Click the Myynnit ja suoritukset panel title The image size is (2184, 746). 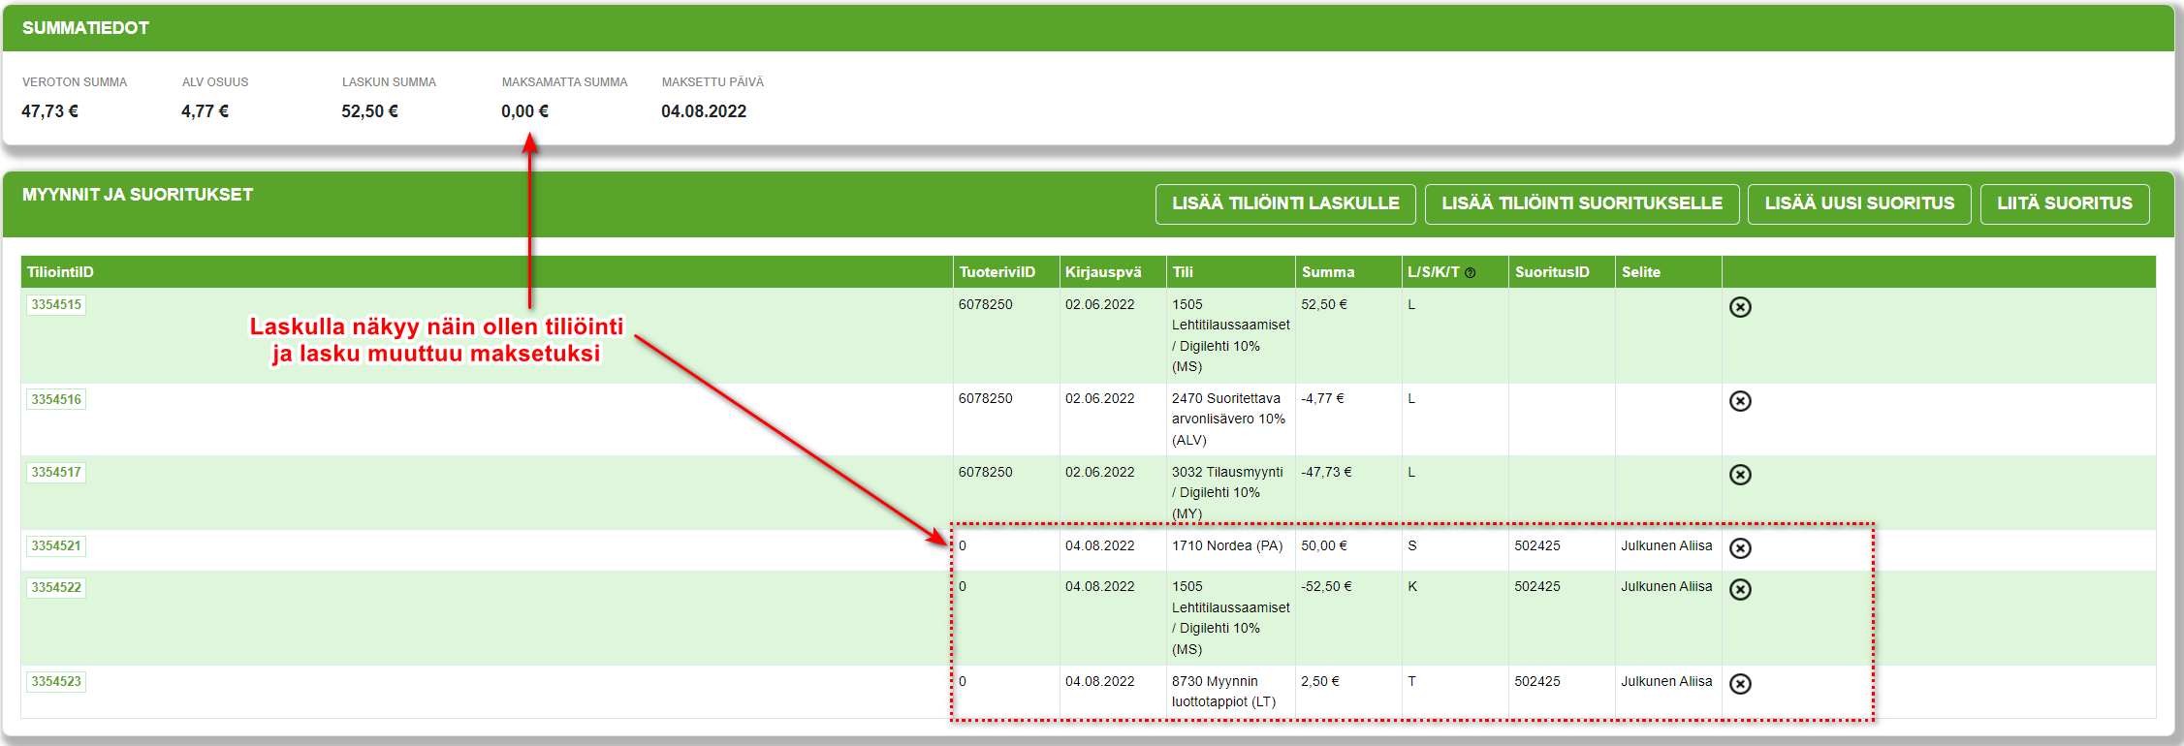click(138, 195)
